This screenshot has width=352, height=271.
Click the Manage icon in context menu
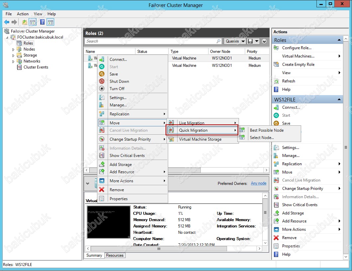tap(102, 105)
